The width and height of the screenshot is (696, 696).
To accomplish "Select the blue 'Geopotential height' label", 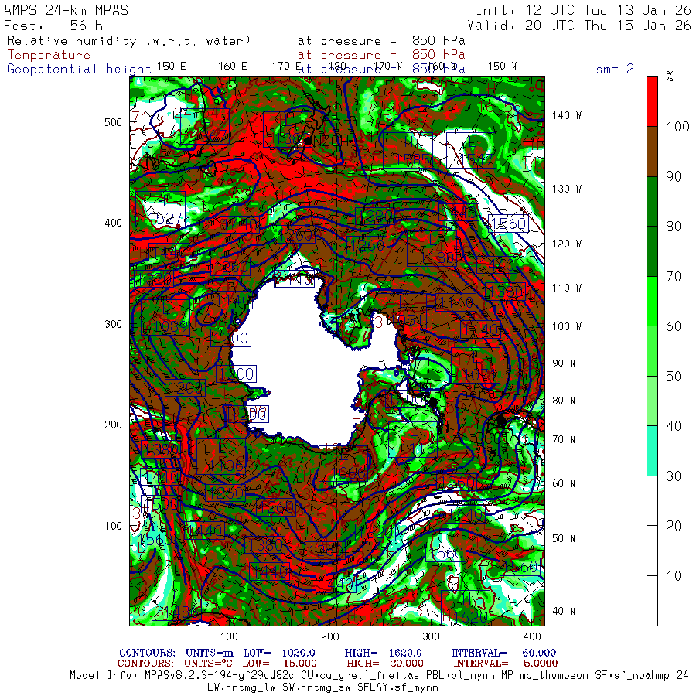I will (x=79, y=70).
